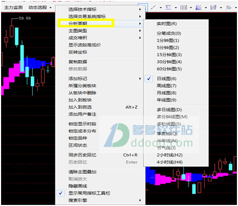This screenshot has width=238, height=206.
Task: Select the trend line drawing tool
Action: click(x=153, y=8)
